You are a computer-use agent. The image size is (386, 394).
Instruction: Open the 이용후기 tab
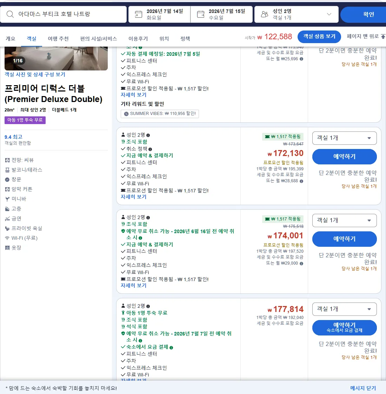(138, 39)
